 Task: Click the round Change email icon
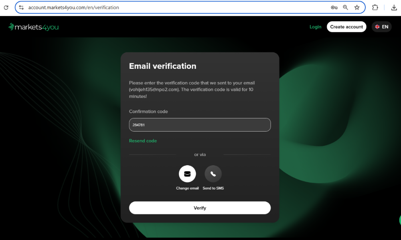point(187,174)
